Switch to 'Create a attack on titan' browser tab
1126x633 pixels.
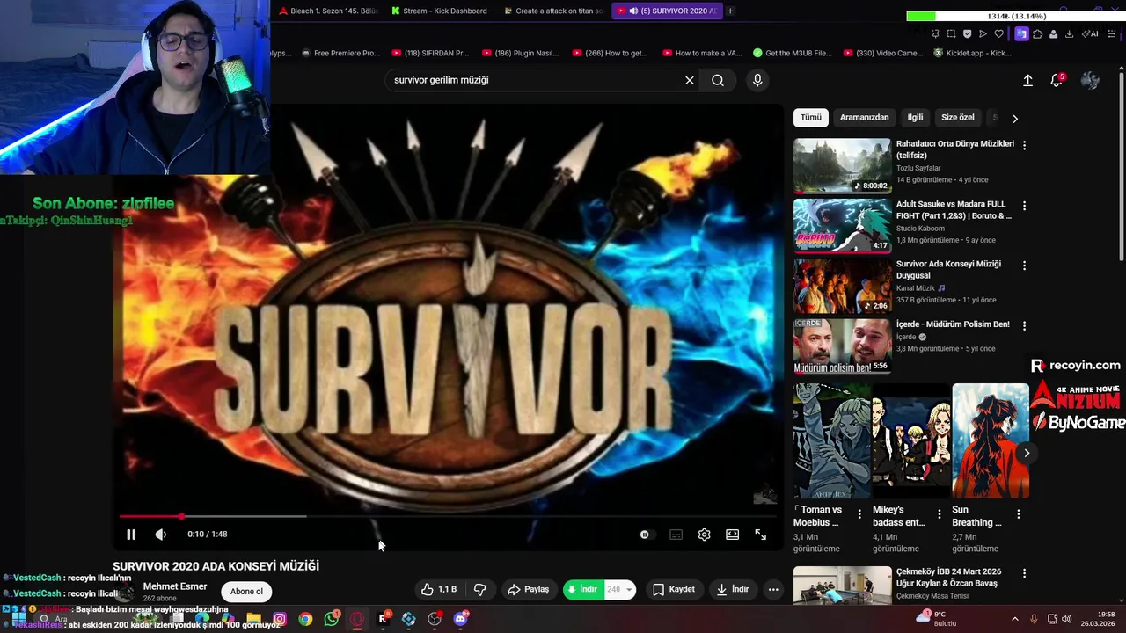point(554,11)
